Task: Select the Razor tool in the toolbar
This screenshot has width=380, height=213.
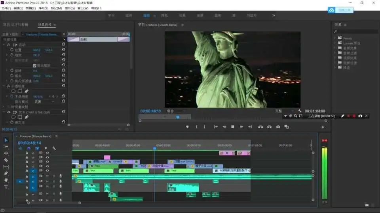Action: (6, 160)
